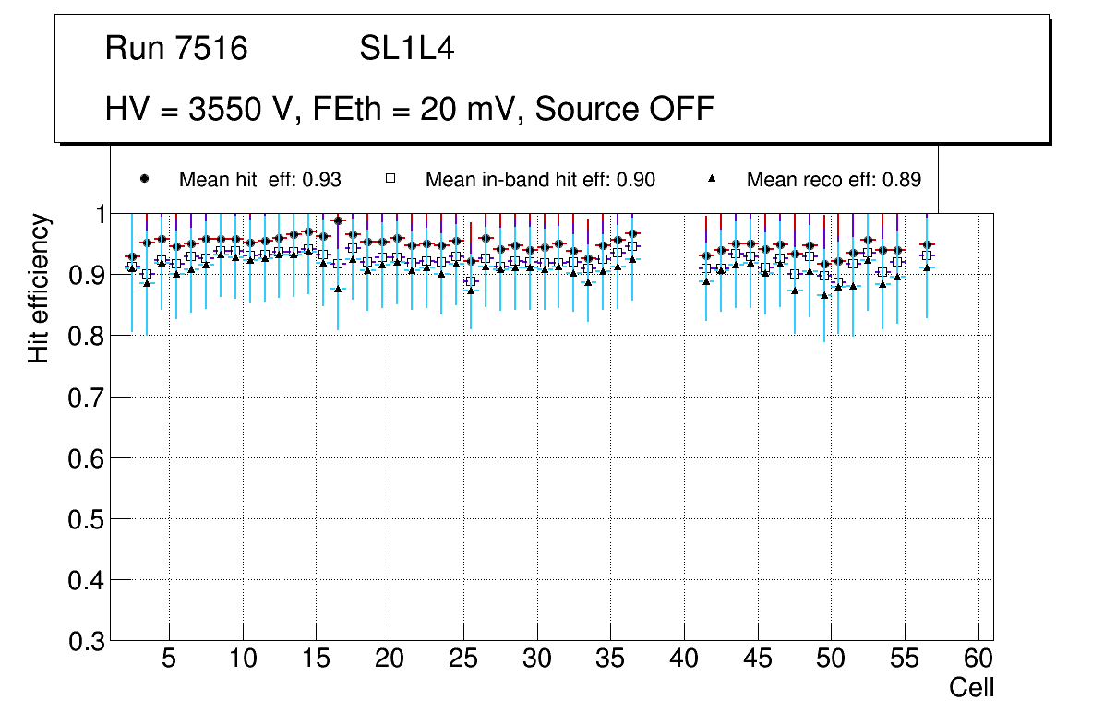Screen dimensions: 1104x712
Task: Click the 'Cell' x-axis title
Action: [x=971, y=688]
